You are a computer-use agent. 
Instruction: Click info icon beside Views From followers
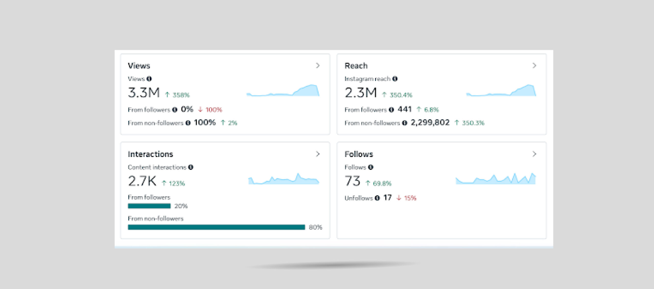click(x=175, y=110)
